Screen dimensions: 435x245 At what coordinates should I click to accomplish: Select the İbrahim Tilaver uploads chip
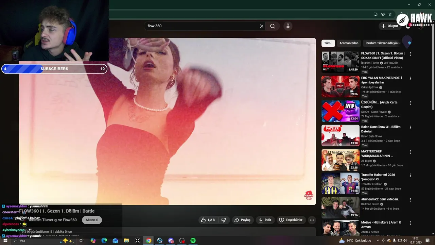383,43
